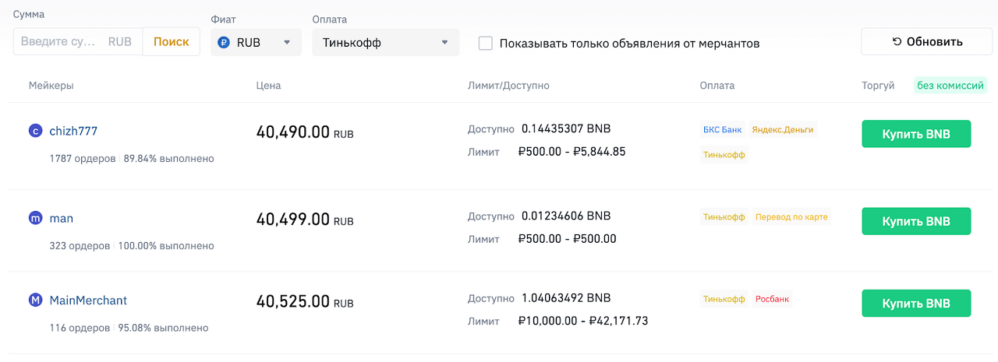The image size is (998, 362).
Task: Click the Росбанк payment tag
Action: (772, 300)
